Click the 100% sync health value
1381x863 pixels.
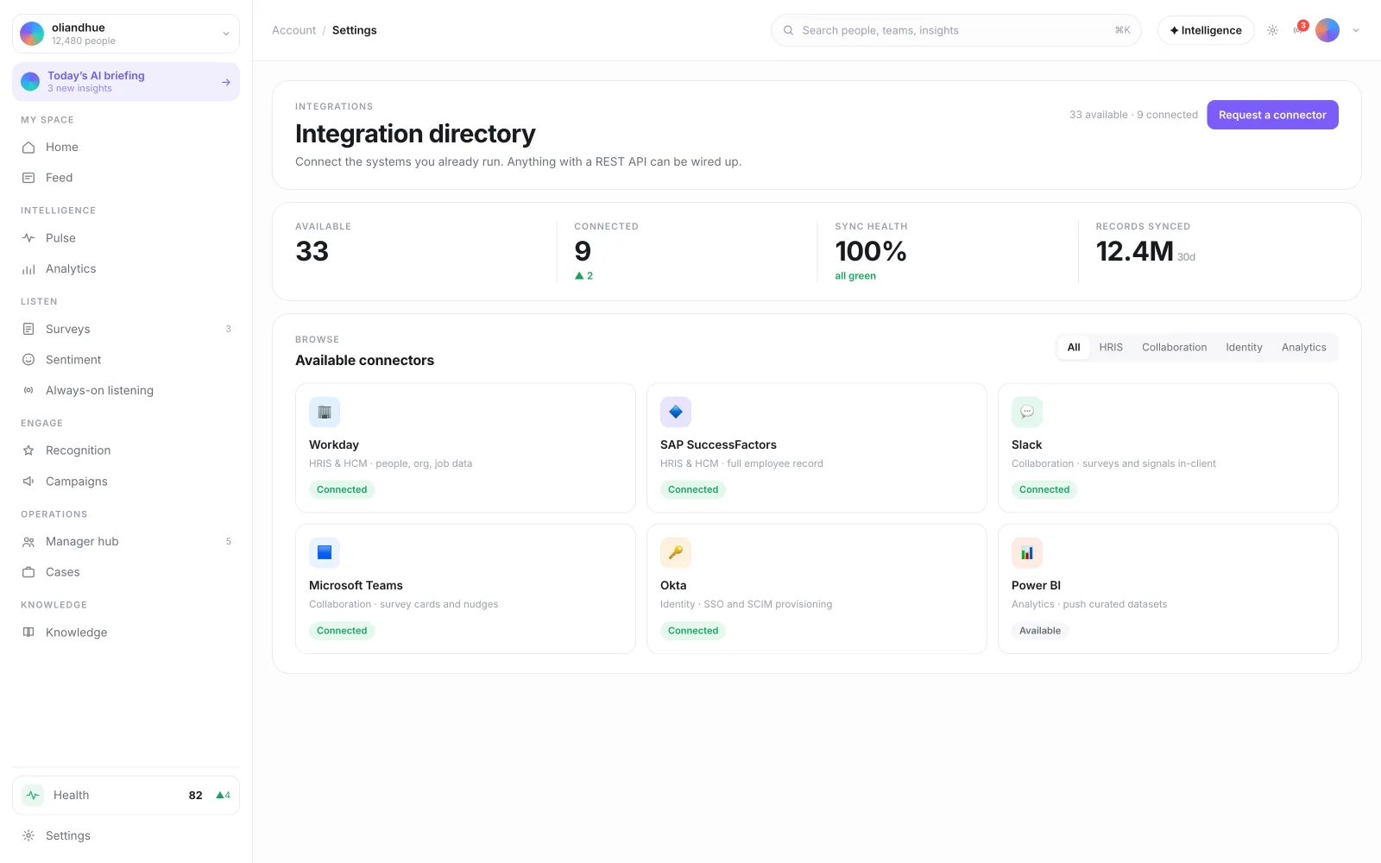click(870, 251)
